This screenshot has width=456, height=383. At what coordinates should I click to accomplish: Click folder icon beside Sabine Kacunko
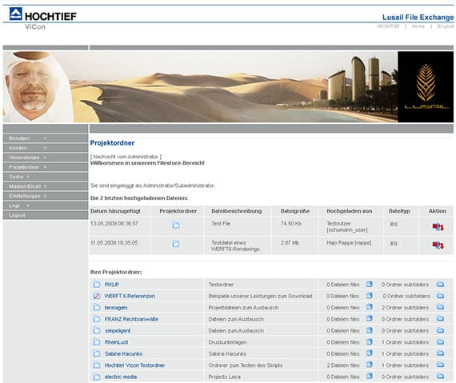(x=97, y=353)
